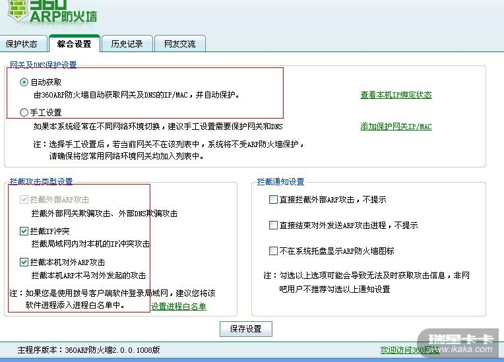Screen dimensions: 504x362
Task: Open the 网友交流 tab
Action: pos(179,44)
